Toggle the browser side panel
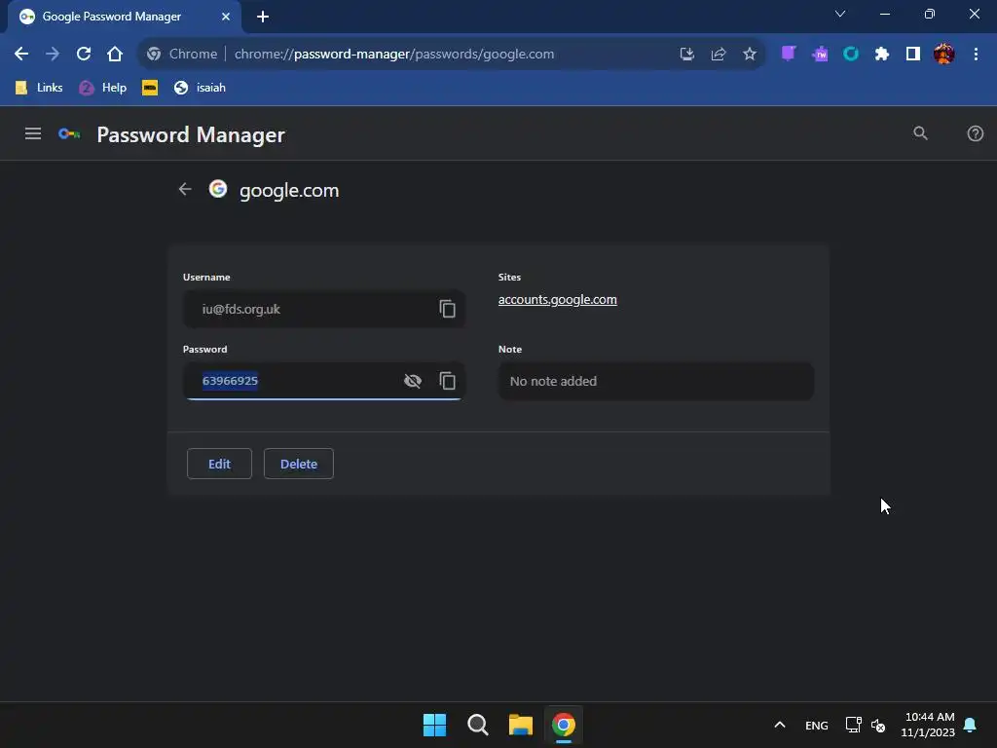This screenshot has width=997, height=748. pyautogui.click(x=913, y=55)
